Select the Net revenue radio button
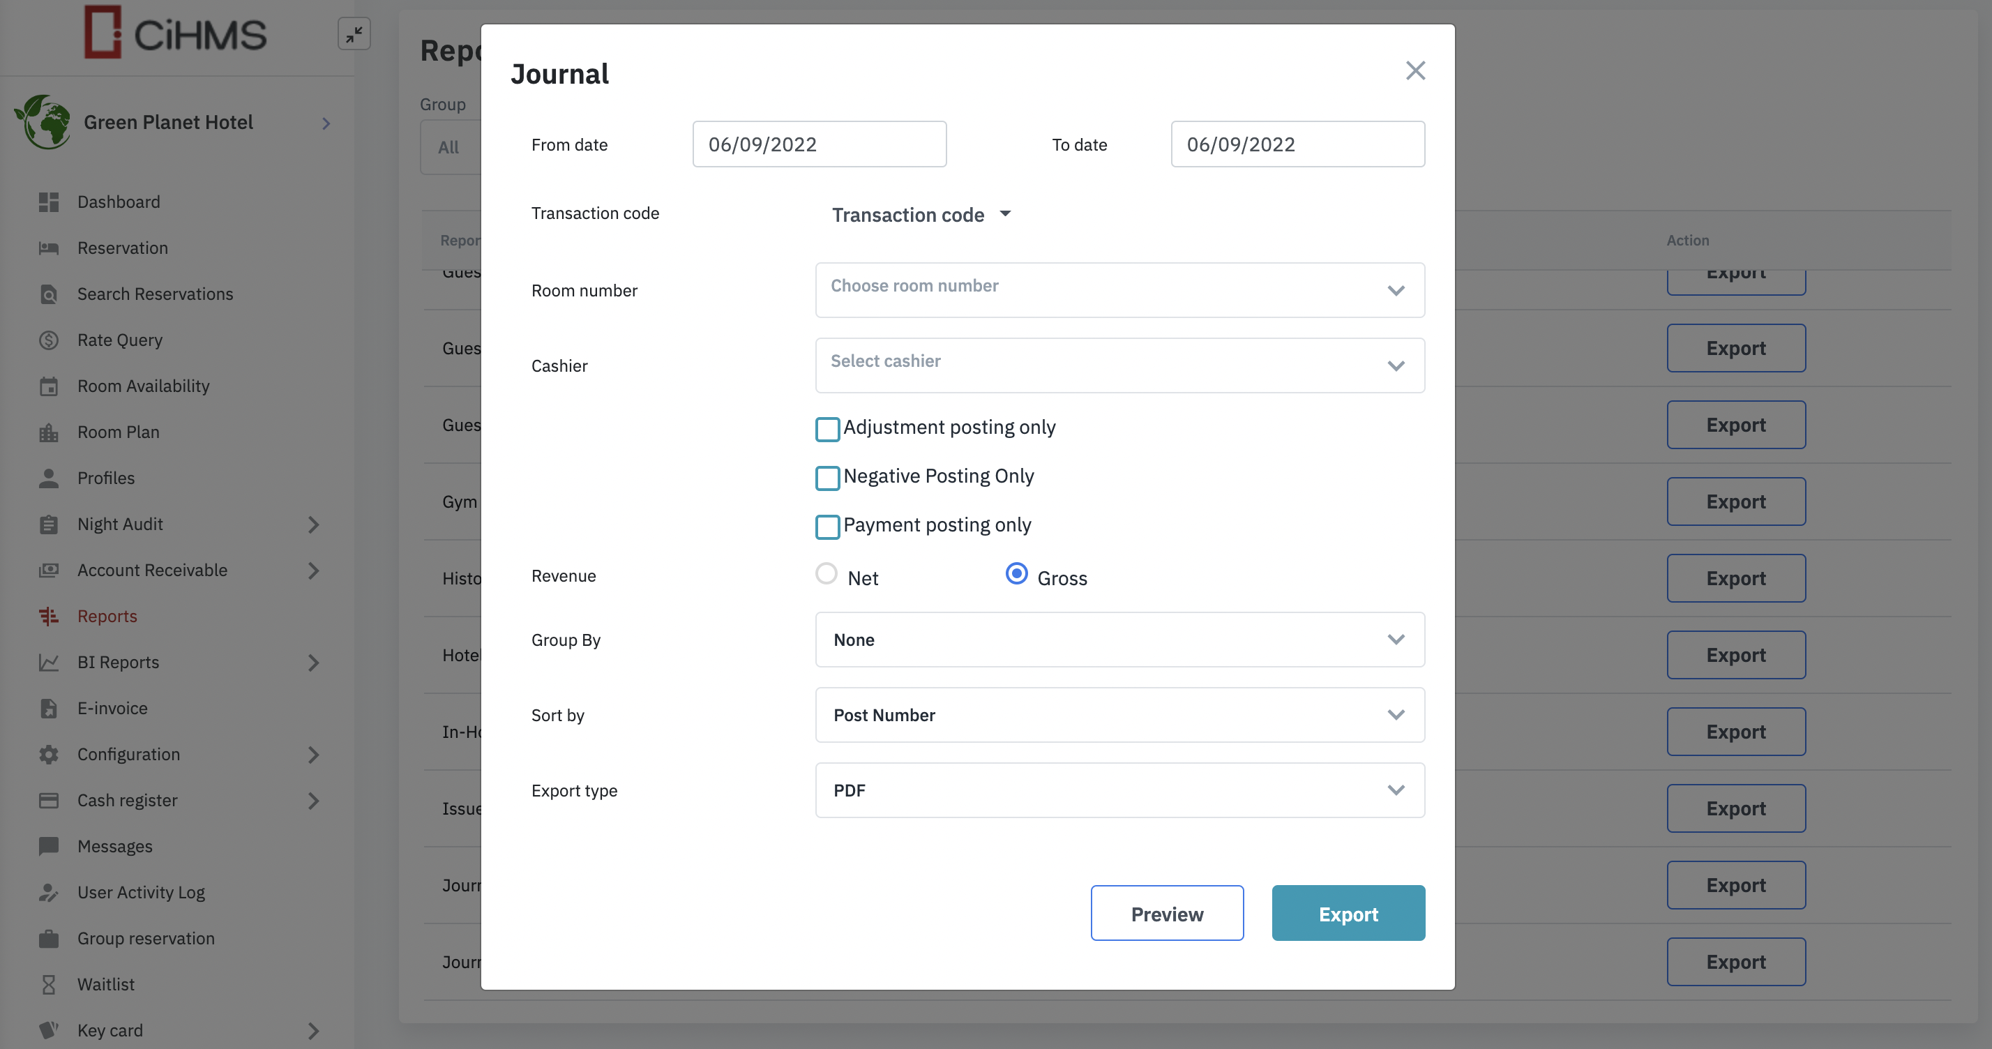1992x1049 pixels. pyautogui.click(x=827, y=573)
